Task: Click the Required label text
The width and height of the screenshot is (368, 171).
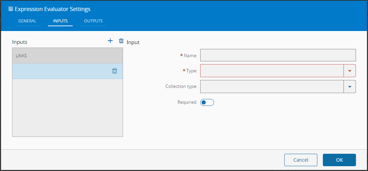Action: tap(187, 102)
